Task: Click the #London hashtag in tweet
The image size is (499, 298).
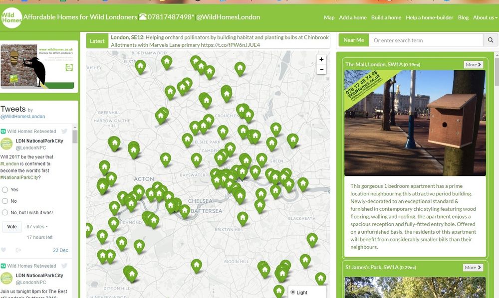Action: (9, 163)
